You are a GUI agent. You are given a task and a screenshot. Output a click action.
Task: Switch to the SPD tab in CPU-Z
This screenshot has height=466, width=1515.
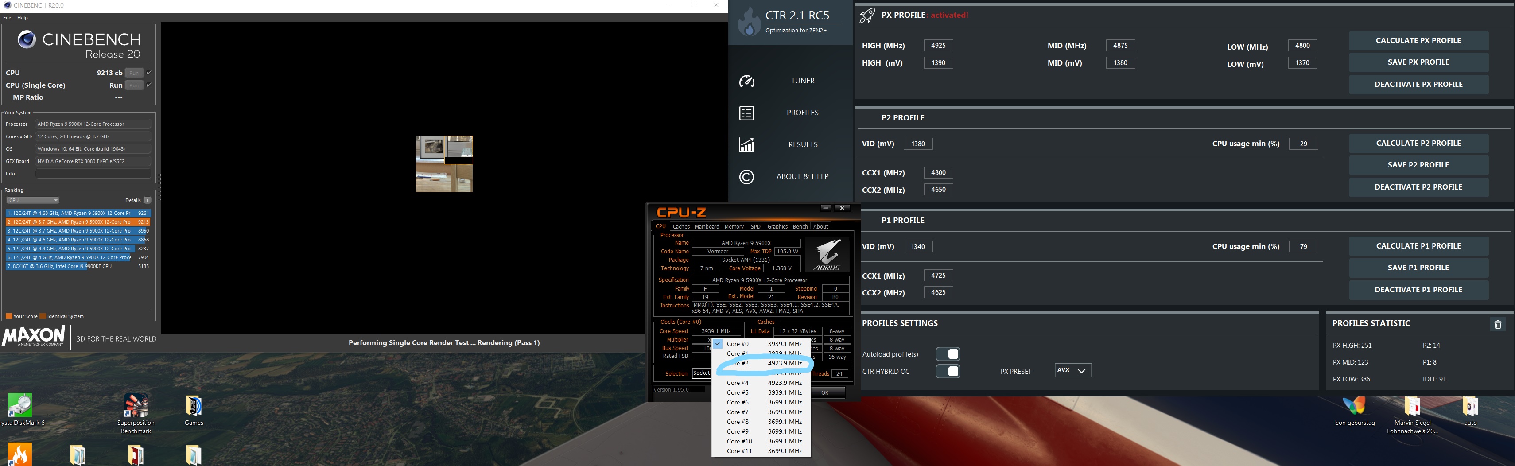click(x=756, y=226)
